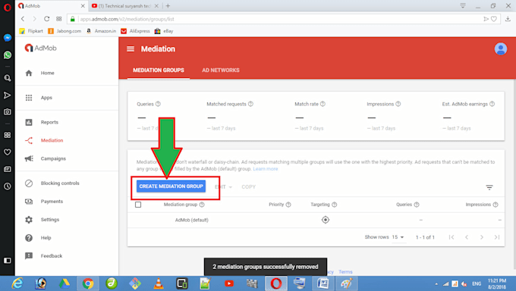This screenshot has height=291, width=516.
Task: Click the Copy button
Action: click(248, 186)
